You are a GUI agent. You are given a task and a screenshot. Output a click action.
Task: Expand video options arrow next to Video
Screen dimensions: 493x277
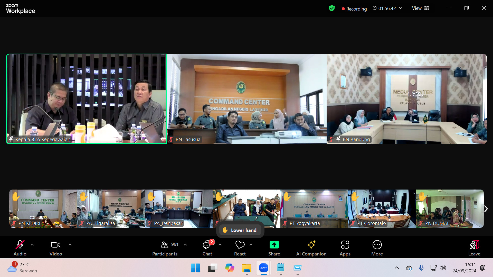70,245
